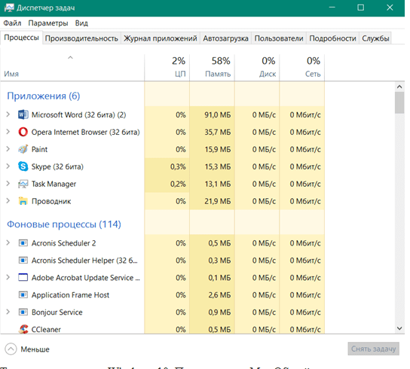
Task: Sort by the Имя column header
Action: coord(72,68)
